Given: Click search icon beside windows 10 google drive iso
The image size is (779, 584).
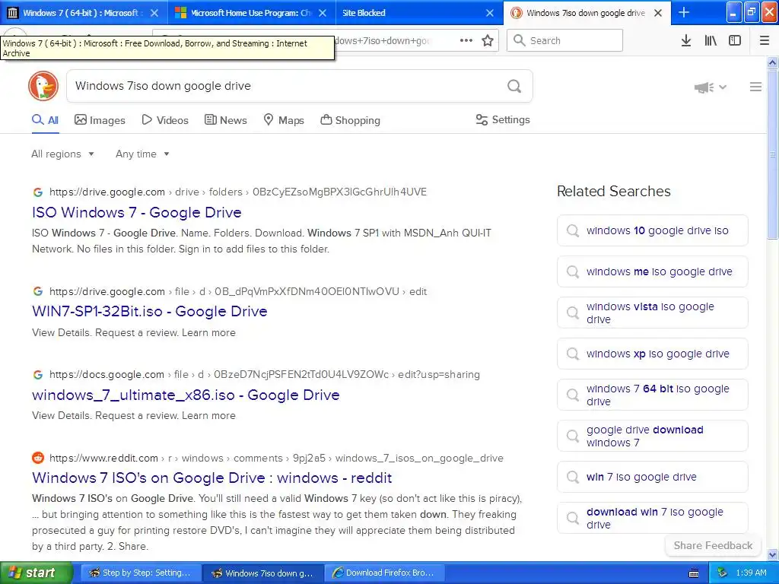Looking at the screenshot, I should 573,230.
